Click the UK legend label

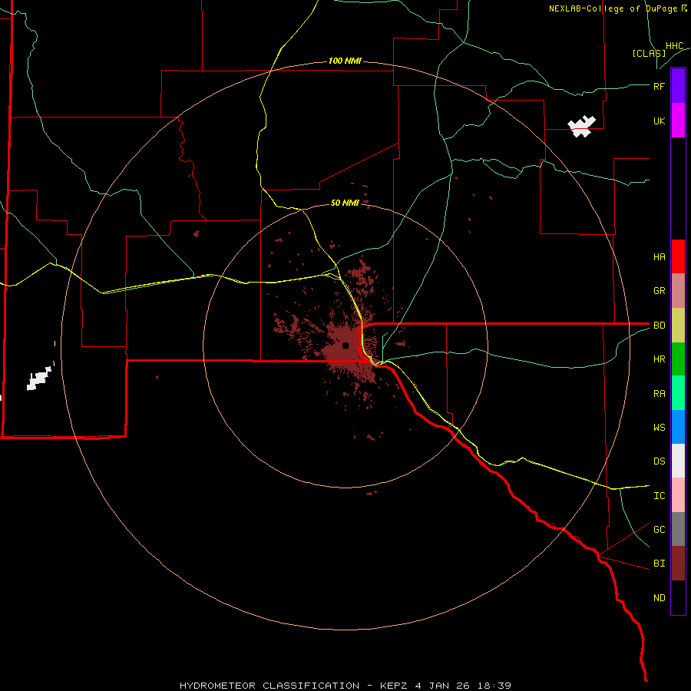[660, 121]
